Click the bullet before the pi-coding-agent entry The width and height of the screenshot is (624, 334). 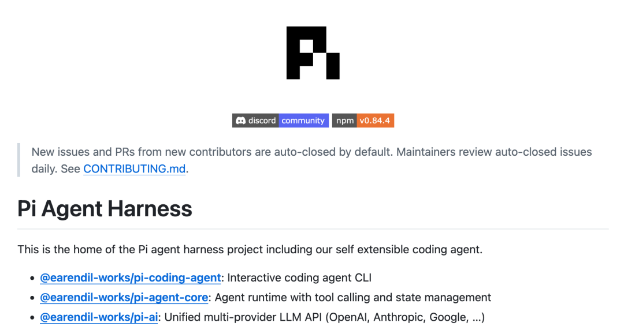32,278
